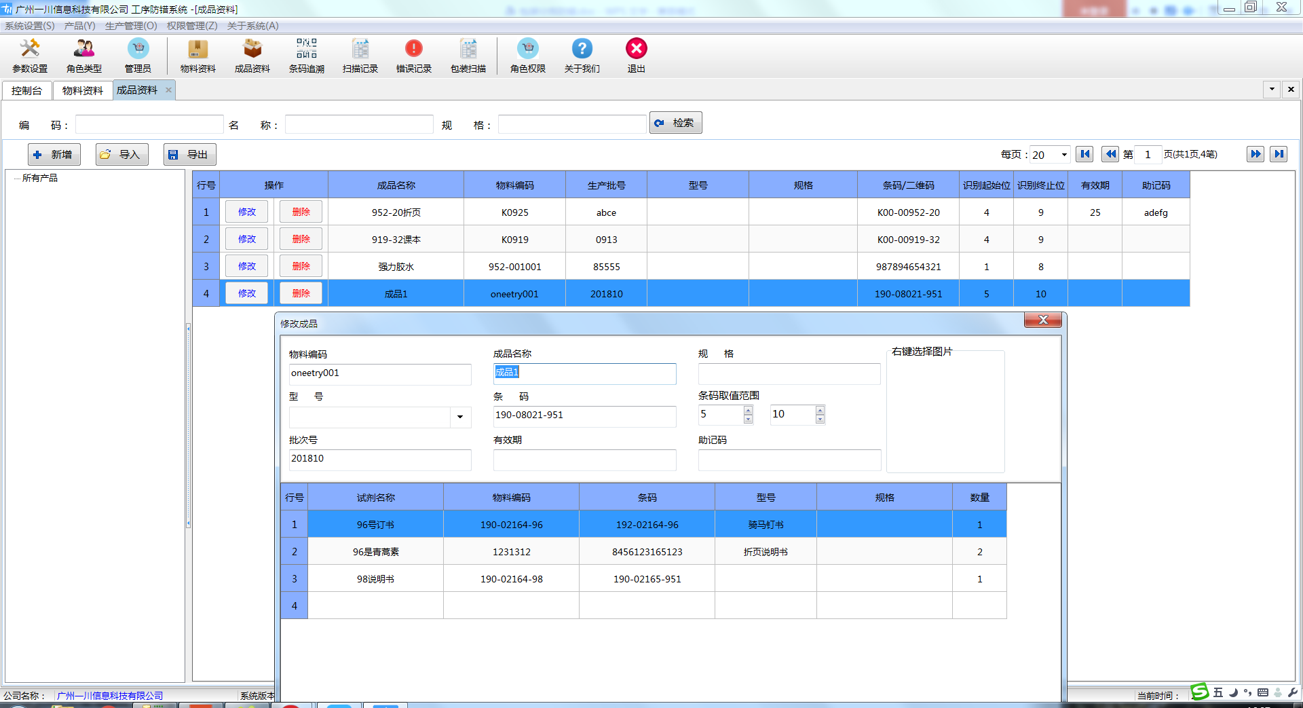
Task: Click the input method wrench settings icon
Action: click(1292, 692)
